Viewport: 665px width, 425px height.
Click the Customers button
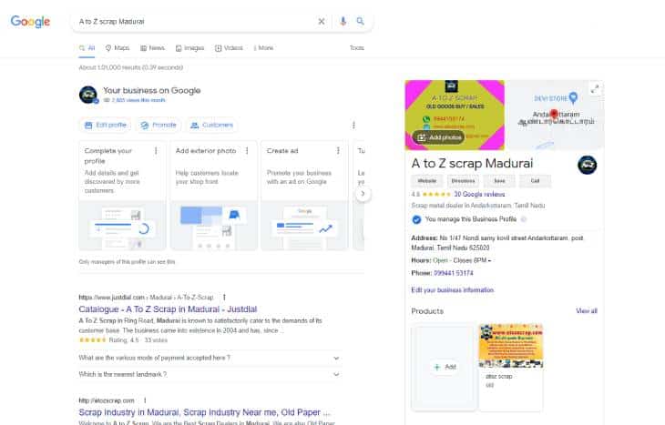(x=211, y=125)
